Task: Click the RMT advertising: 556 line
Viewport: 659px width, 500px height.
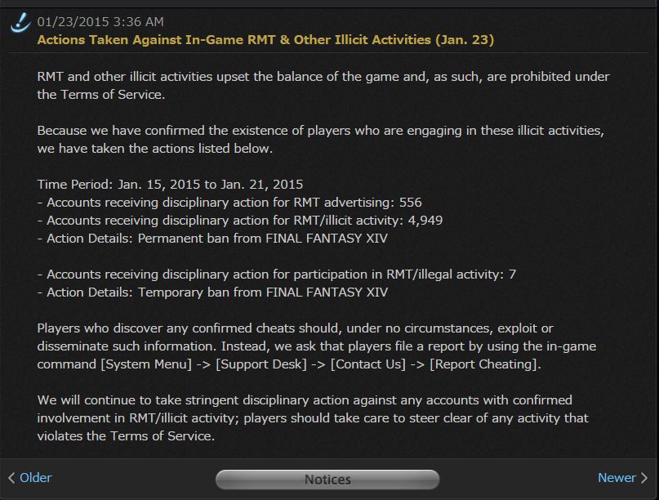Action: pos(229,203)
